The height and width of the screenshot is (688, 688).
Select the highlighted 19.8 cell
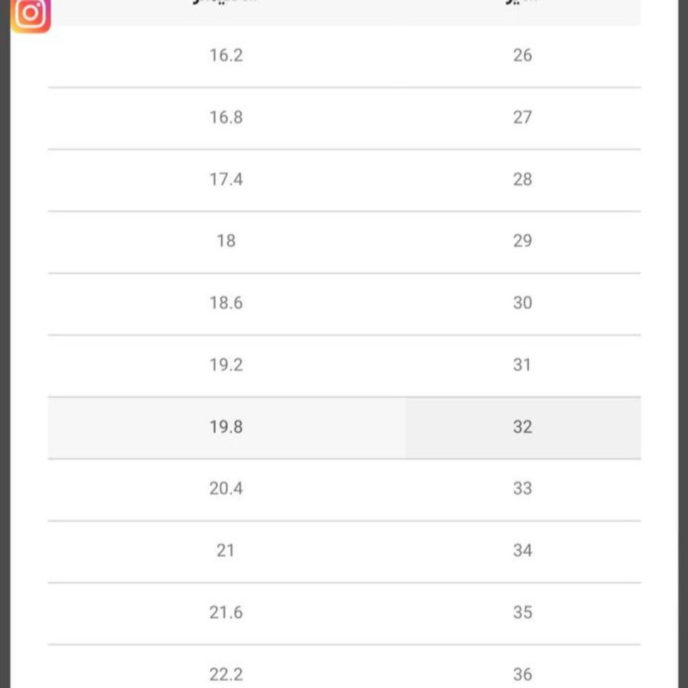point(226,428)
